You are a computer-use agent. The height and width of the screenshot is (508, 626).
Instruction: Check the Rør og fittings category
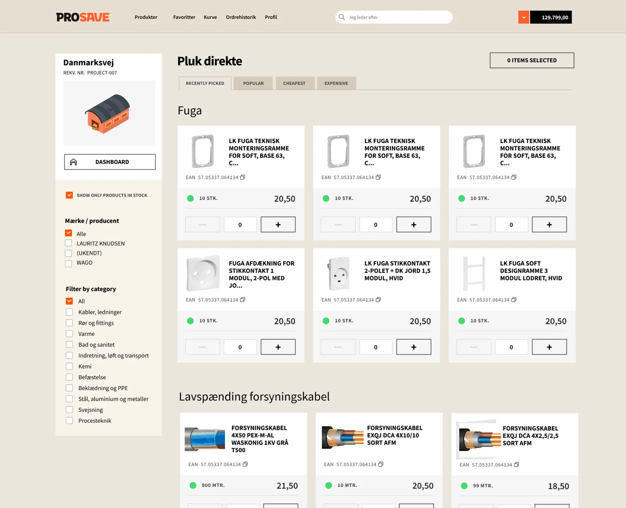pos(69,323)
